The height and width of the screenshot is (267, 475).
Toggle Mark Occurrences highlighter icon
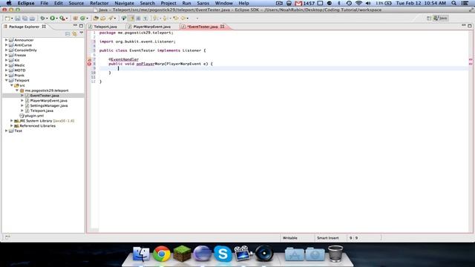tap(131, 18)
